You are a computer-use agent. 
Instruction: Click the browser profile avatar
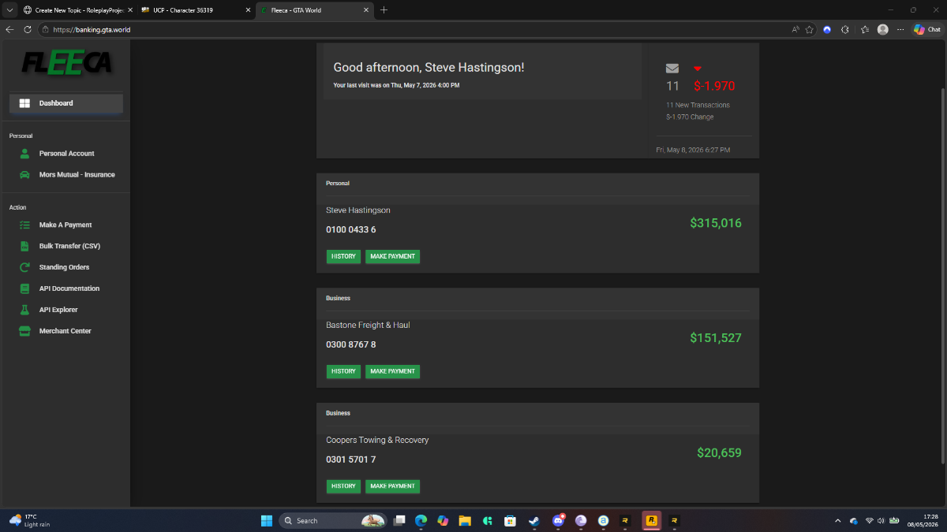click(x=882, y=29)
